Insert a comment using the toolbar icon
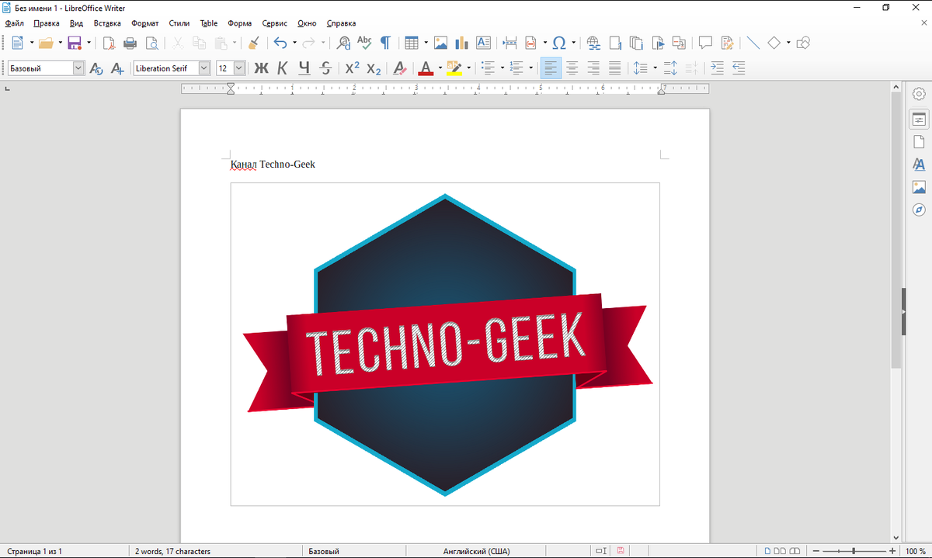This screenshot has width=932, height=558. [704, 43]
